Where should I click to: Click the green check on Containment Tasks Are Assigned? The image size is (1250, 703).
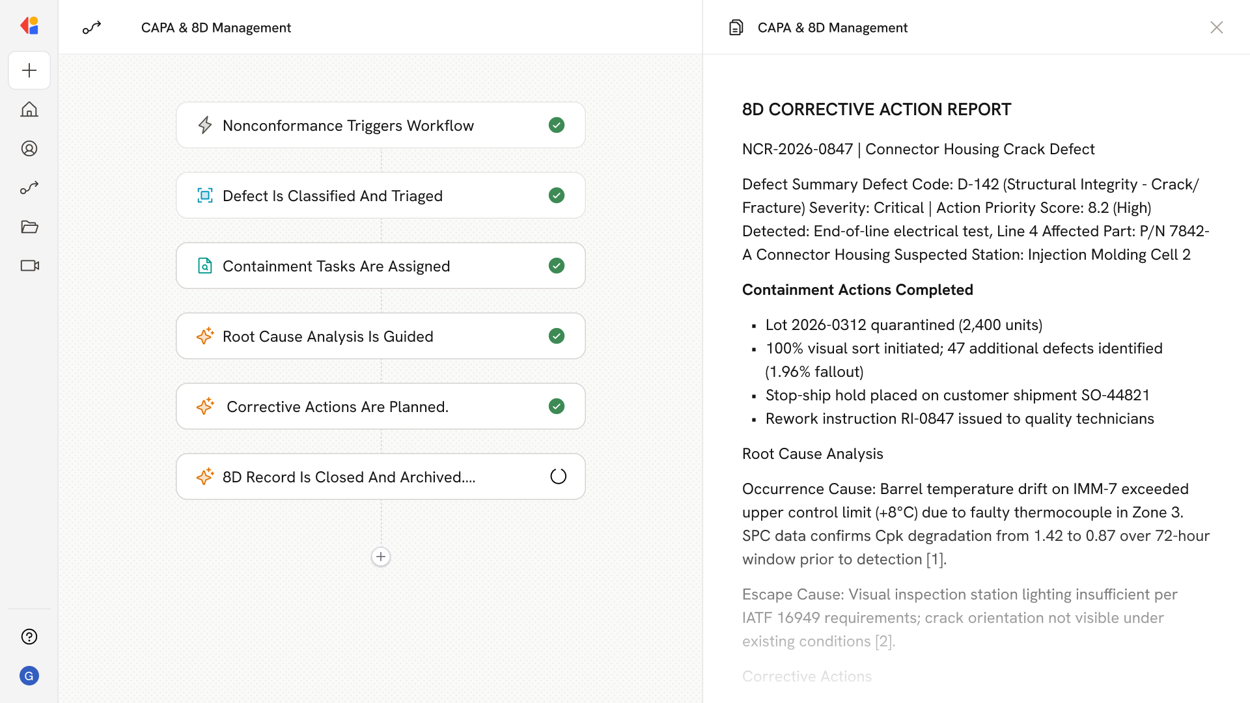[557, 266]
